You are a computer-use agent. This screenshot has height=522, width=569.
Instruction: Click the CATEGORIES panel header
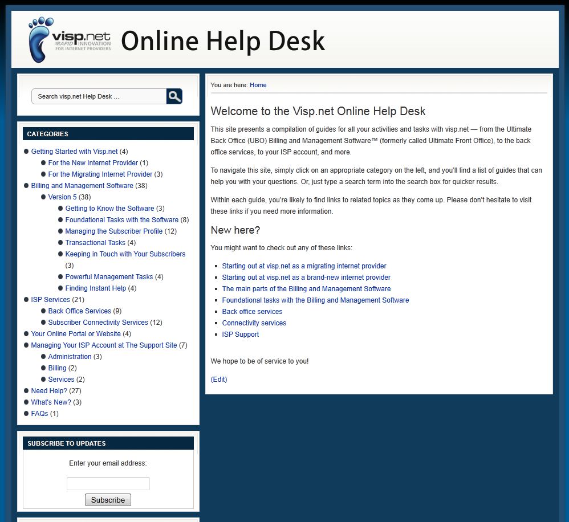point(108,134)
